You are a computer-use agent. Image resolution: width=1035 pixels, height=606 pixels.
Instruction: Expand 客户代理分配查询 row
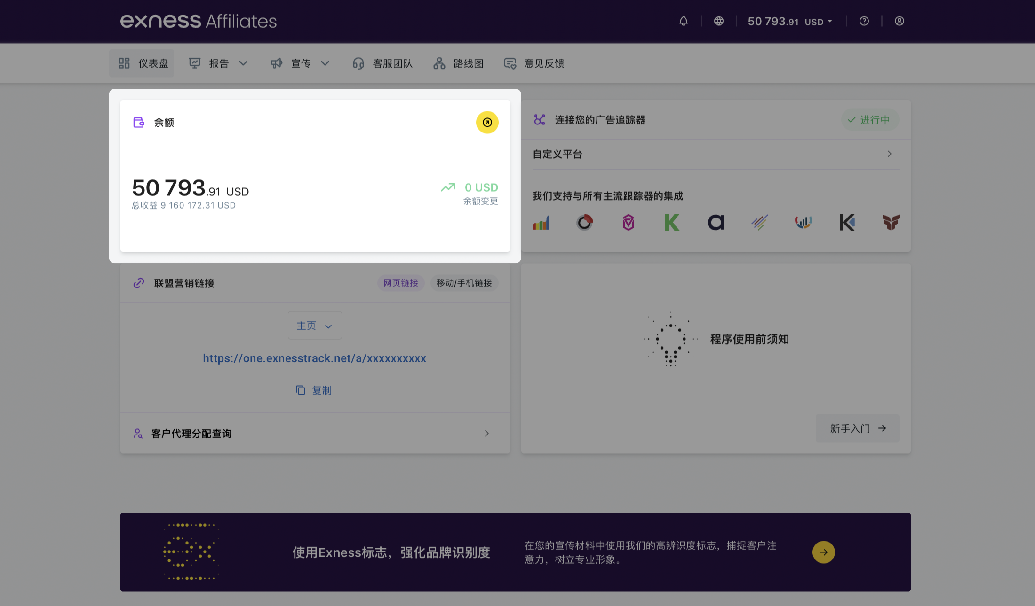[315, 434]
